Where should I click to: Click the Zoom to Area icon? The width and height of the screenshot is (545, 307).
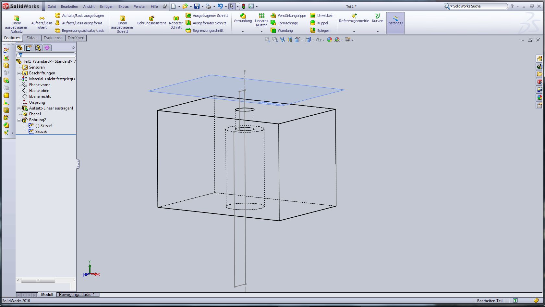tap(275, 40)
